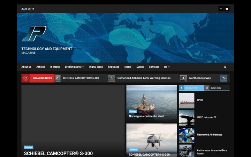This screenshot has width=251, height=157.
Task: Click Defence tag on main featured article
Action: click(x=29, y=147)
